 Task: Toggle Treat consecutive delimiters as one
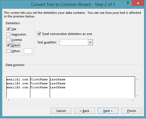(39, 34)
